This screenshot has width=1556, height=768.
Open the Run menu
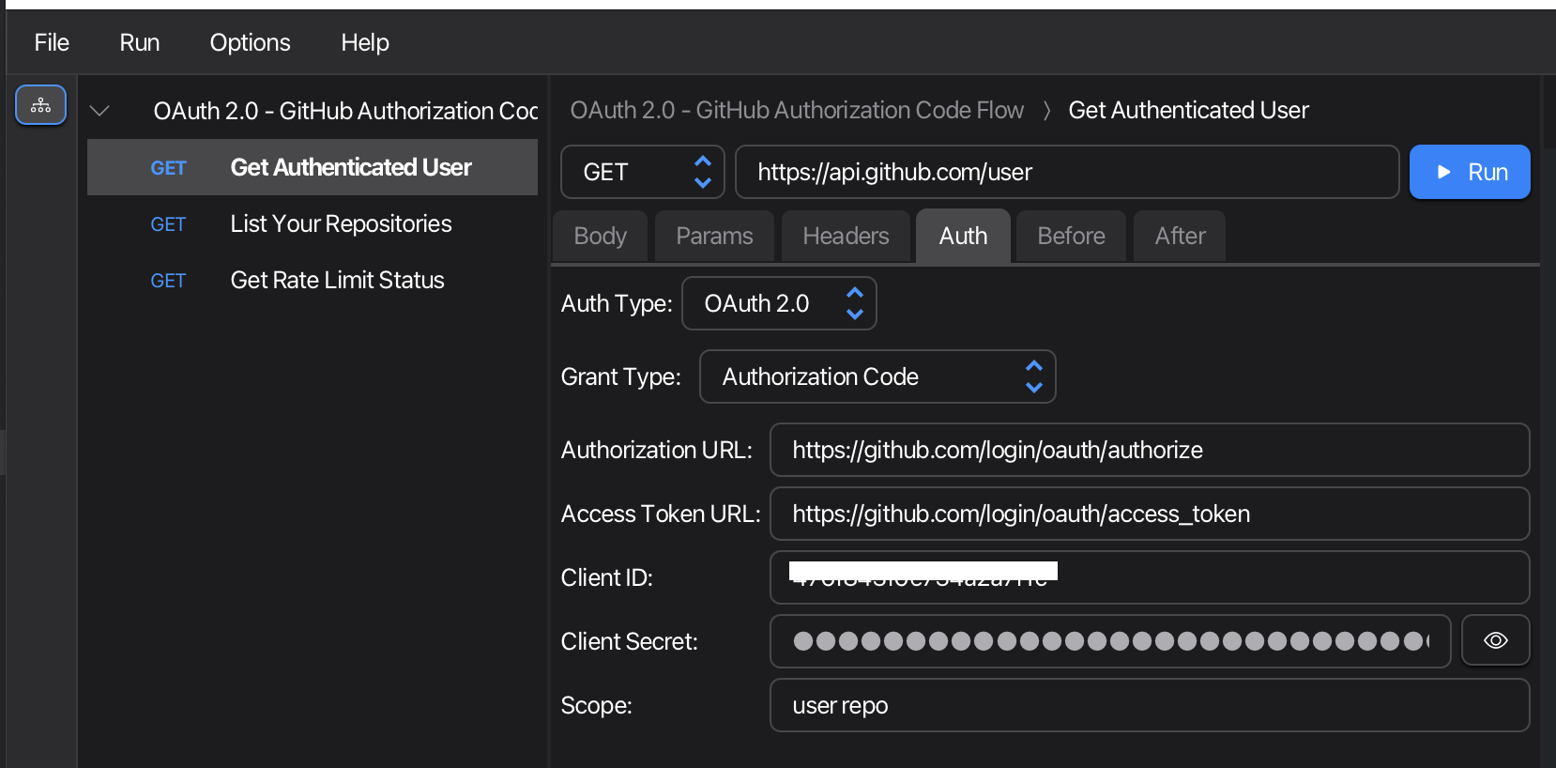tap(140, 42)
